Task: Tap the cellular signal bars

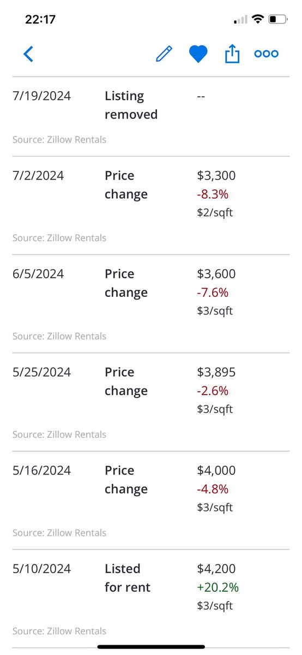Action: point(240,20)
